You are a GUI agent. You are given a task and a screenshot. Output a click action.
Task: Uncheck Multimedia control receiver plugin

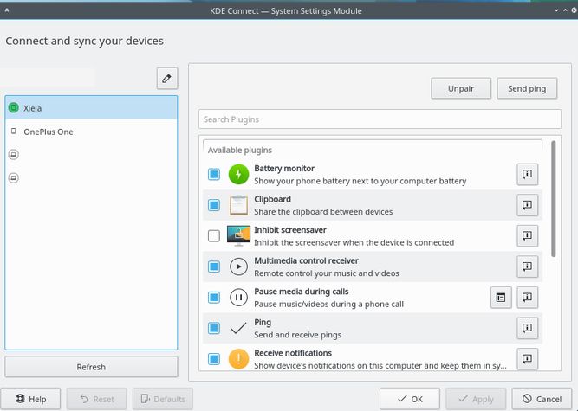[214, 267]
